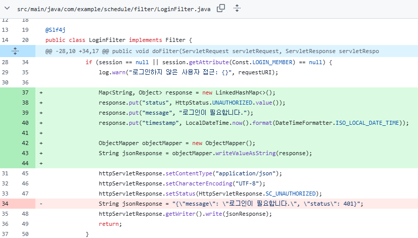Select new line number 38

(x=25, y=103)
